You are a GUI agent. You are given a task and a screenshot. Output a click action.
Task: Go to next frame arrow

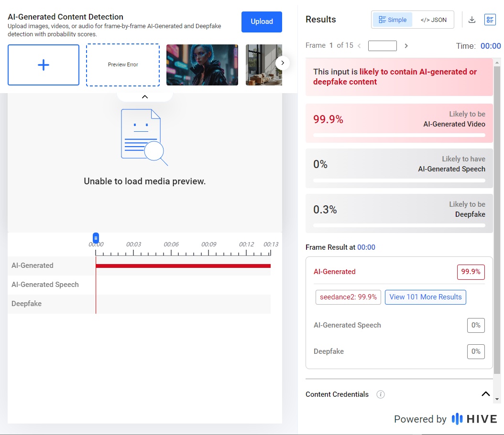pos(406,46)
